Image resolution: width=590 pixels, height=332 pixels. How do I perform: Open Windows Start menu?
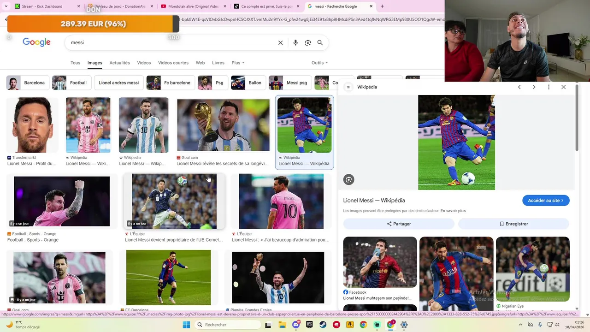(186, 325)
